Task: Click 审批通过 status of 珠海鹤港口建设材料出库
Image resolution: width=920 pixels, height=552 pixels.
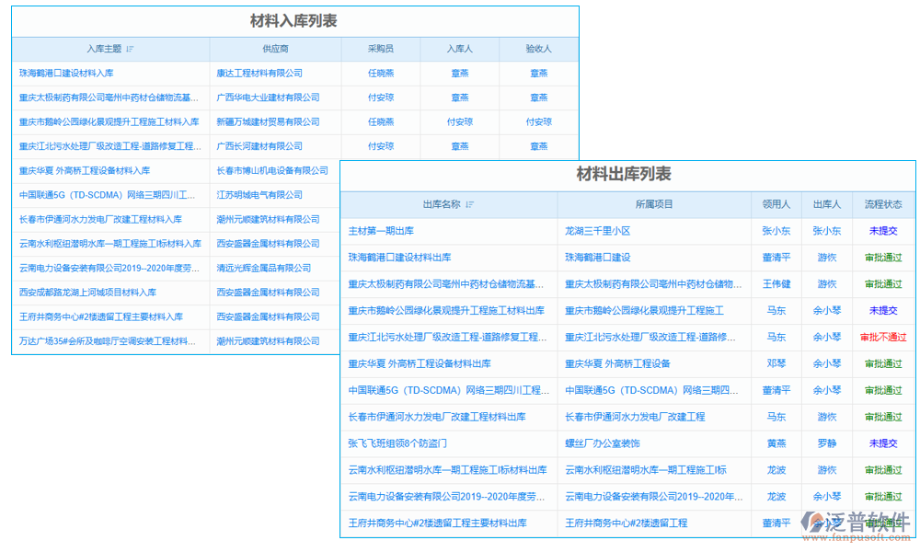Action: coord(882,258)
